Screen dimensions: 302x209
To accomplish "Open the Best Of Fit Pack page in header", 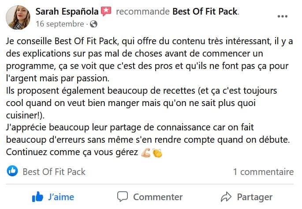I will click(x=204, y=11).
